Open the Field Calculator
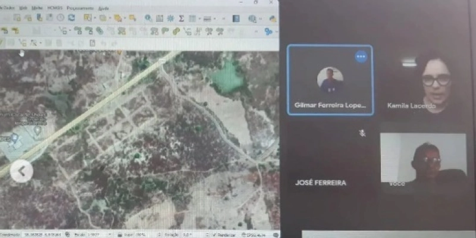Image resolution: width=476 pixels, height=238 pixels. coord(159,18)
